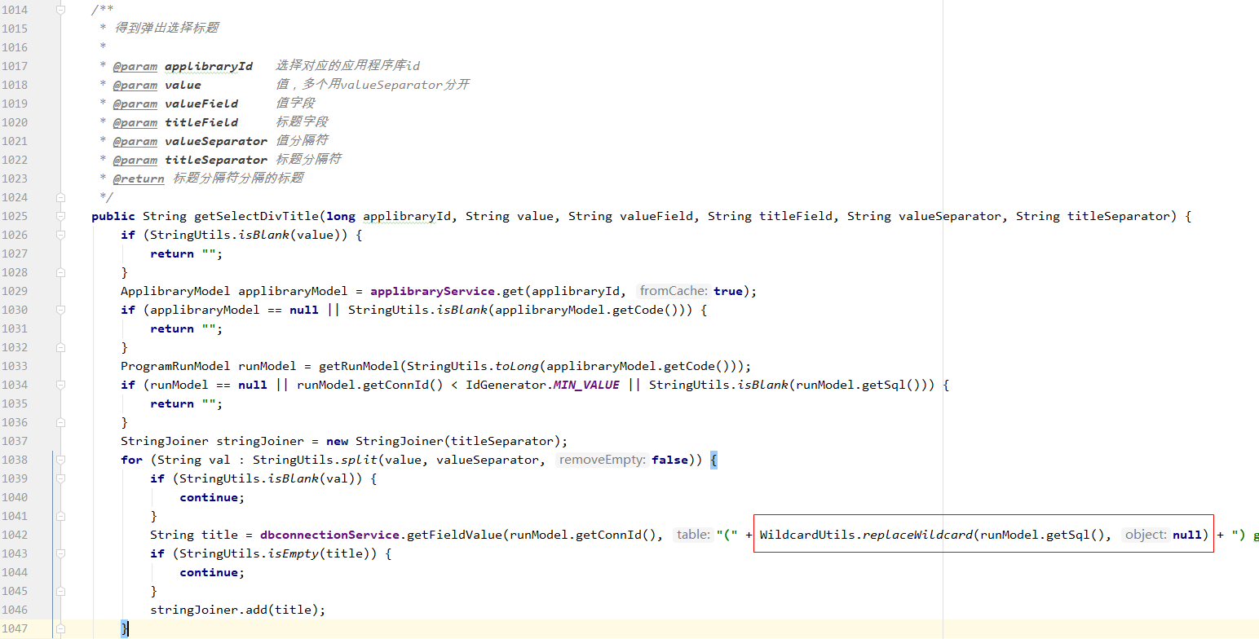Click the IdGenerator class name
This screenshot has width=1259, height=639.
click(506, 385)
